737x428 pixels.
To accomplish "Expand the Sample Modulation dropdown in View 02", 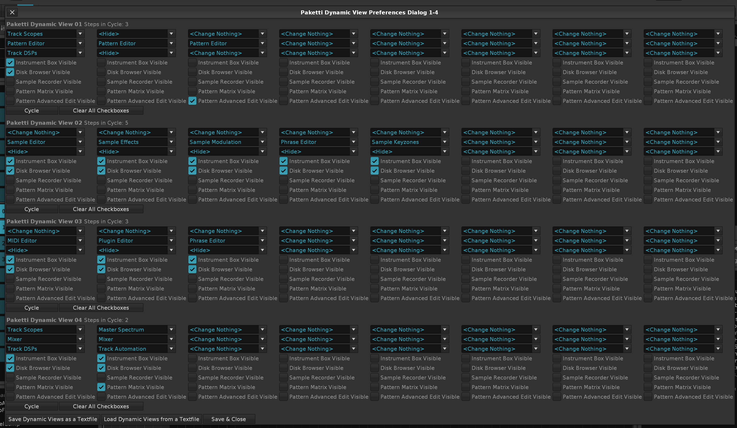I will click(227, 142).
